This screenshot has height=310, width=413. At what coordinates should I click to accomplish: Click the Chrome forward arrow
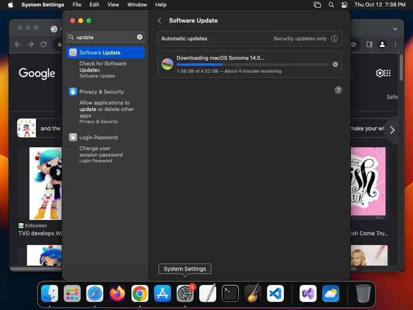31,44
